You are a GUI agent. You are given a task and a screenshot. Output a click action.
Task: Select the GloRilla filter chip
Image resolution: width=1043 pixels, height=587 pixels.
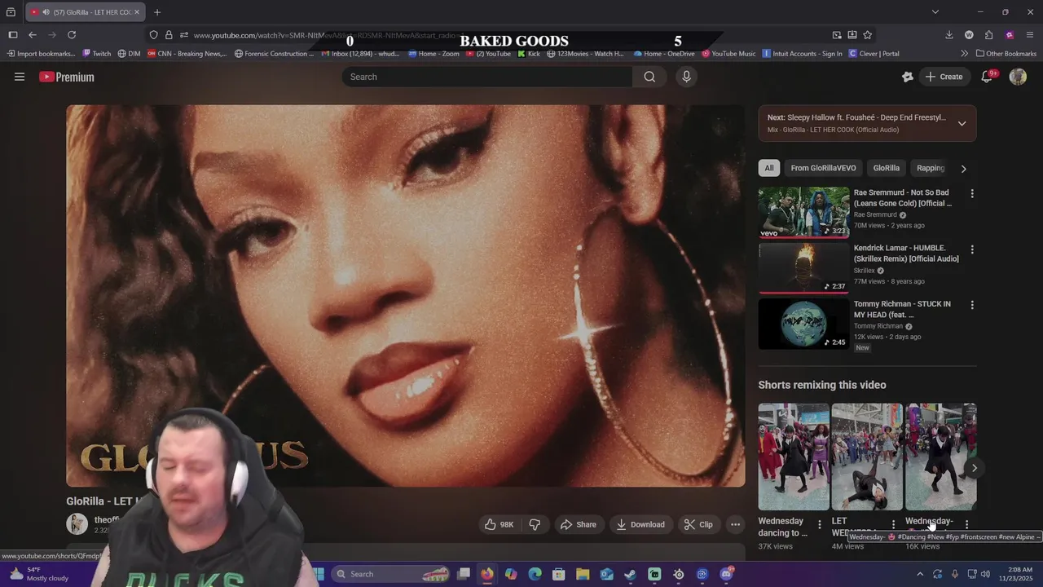tap(886, 168)
